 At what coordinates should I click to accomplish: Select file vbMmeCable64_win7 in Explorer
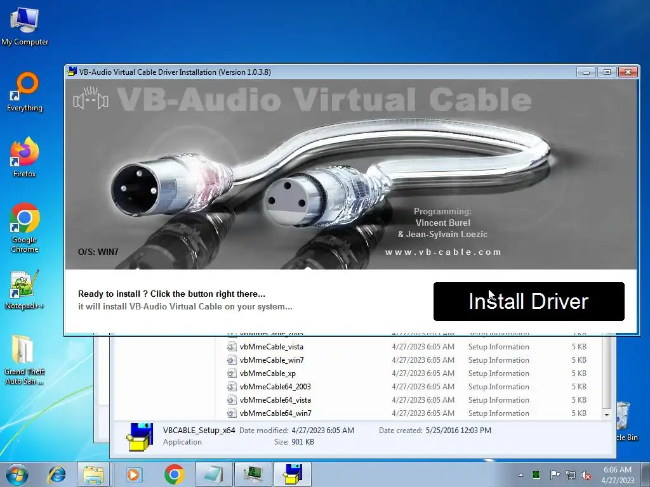click(x=275, y=413)
